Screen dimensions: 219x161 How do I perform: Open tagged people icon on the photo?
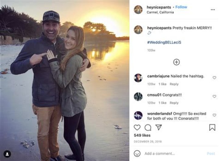point(7,154)
